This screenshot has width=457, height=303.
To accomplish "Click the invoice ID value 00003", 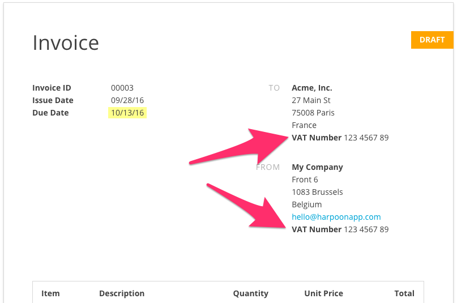I will (122, 88).
